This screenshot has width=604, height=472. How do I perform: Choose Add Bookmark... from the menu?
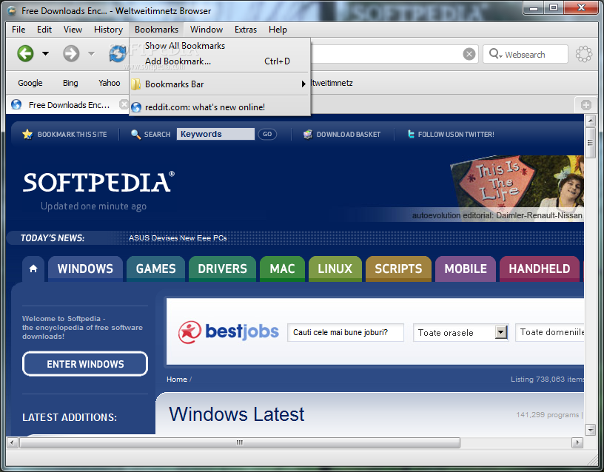click(220, 61)
